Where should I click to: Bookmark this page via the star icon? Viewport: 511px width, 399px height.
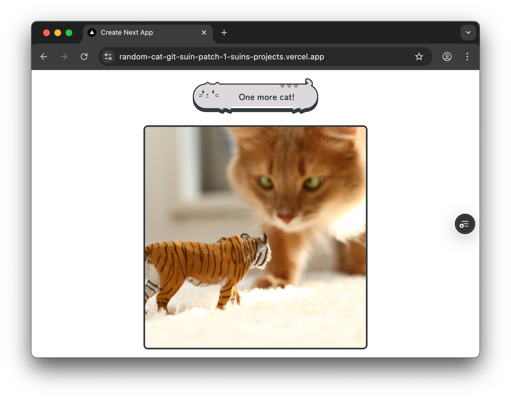tap(419, 57)
